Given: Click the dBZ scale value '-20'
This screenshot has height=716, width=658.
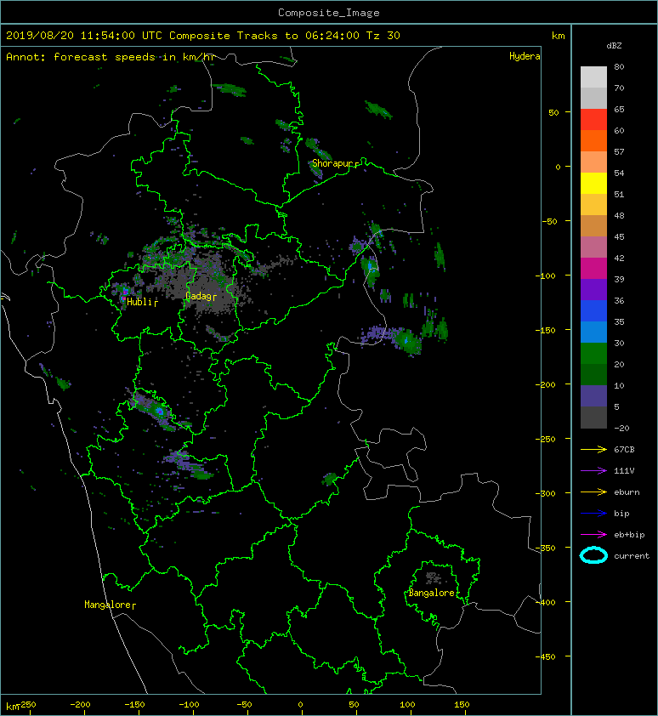Looking at the screenshot, I should pyautogui.click(x=621, y=429).
